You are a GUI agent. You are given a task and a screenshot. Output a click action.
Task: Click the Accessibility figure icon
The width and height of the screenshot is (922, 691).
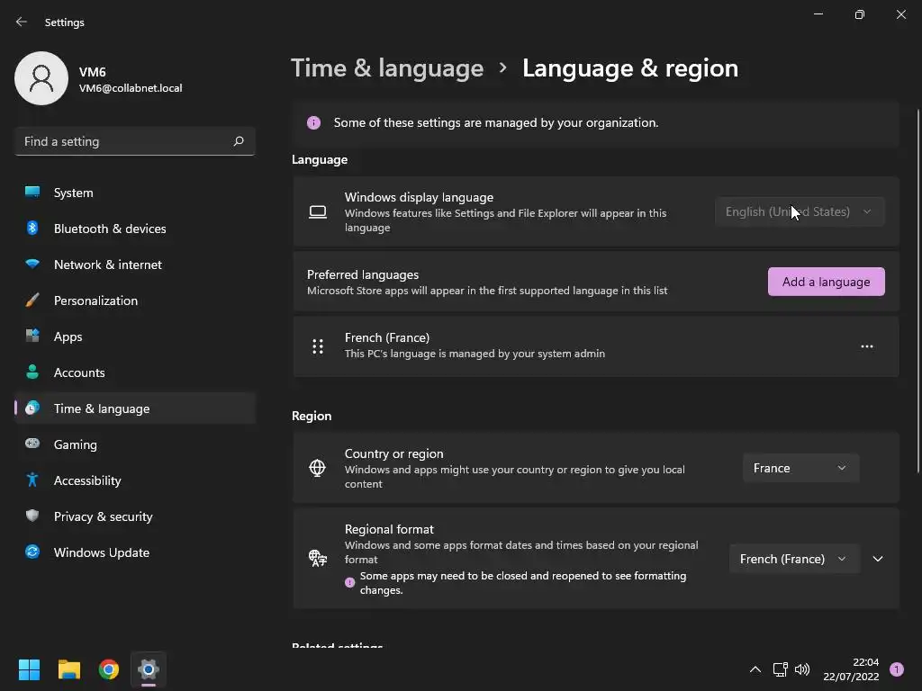pos(32,480)
